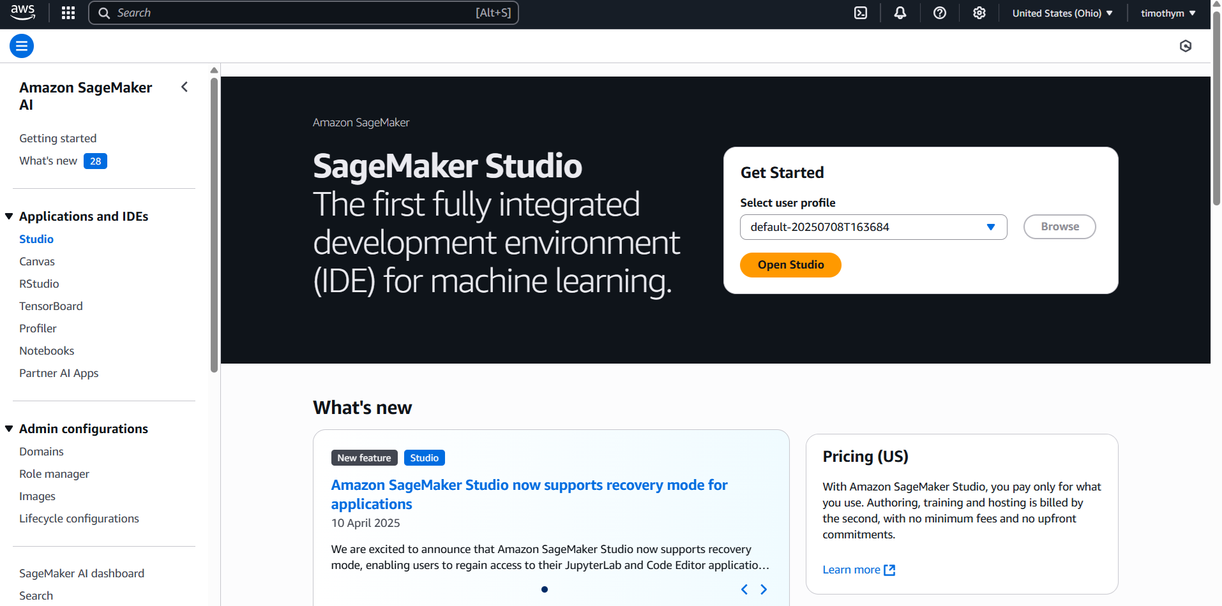
Task: Open Partner AI Apps
Action: [x=59, y=373]
